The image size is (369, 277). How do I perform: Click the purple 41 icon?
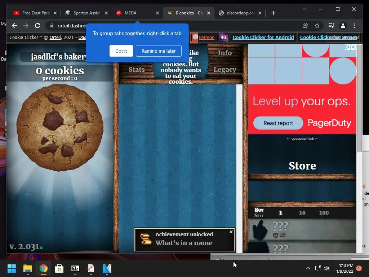[x=223, y=37]
